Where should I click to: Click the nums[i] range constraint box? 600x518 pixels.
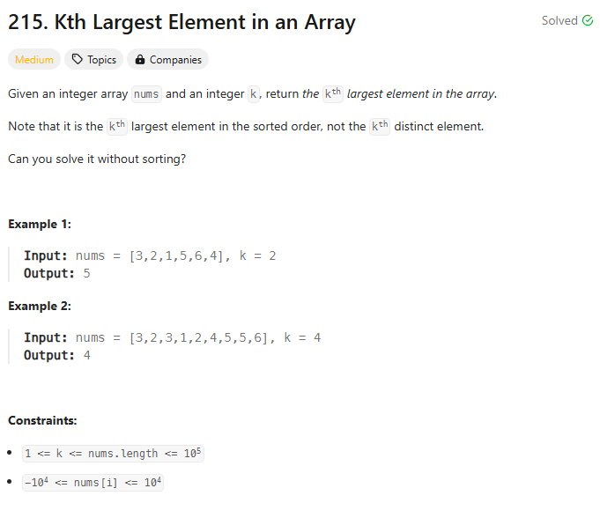(93, 483)
